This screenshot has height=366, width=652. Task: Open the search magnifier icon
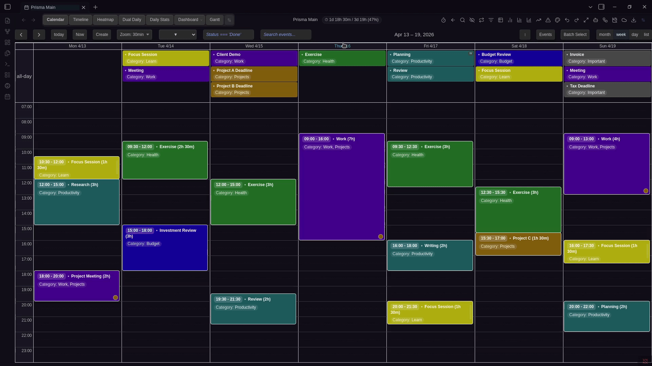tap(463, 20)
